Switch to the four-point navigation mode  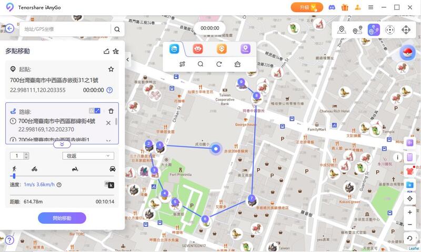click(406, 30)
